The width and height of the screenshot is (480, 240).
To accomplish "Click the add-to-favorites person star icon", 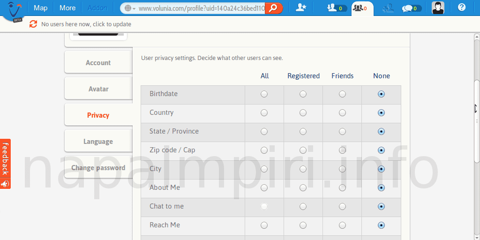I will point(301,8).
